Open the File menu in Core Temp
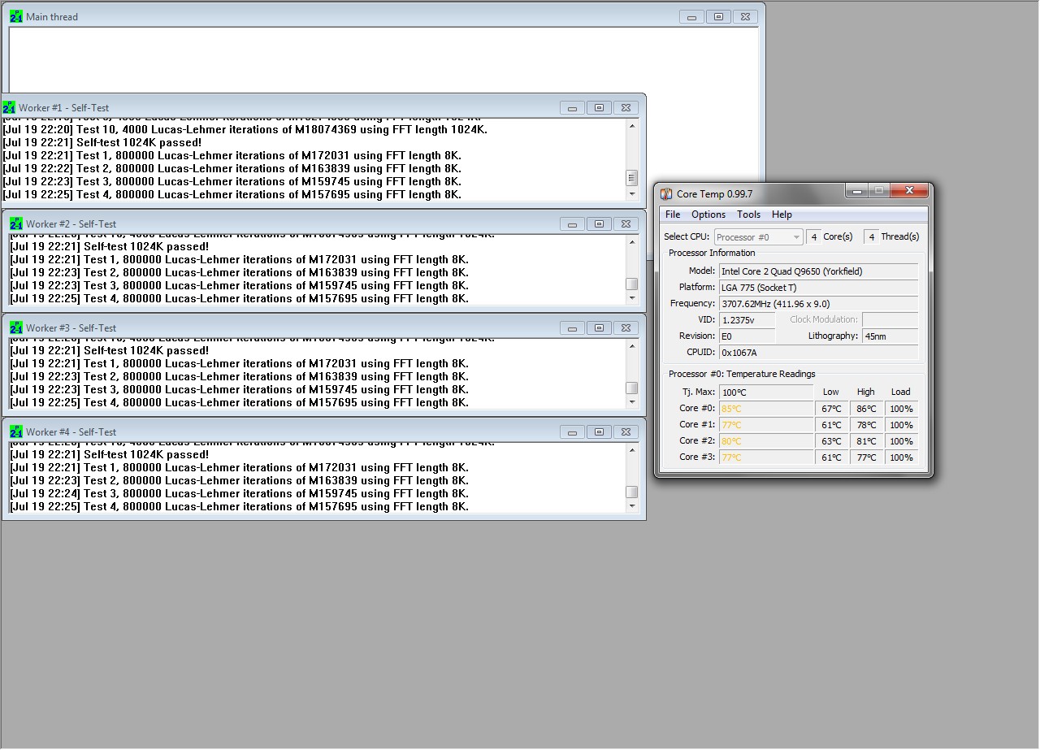 pos(673,215)
